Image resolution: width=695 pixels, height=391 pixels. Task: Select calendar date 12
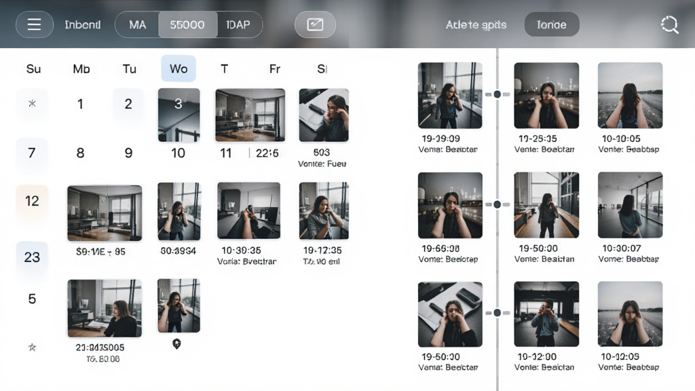(x=32, y=201)
